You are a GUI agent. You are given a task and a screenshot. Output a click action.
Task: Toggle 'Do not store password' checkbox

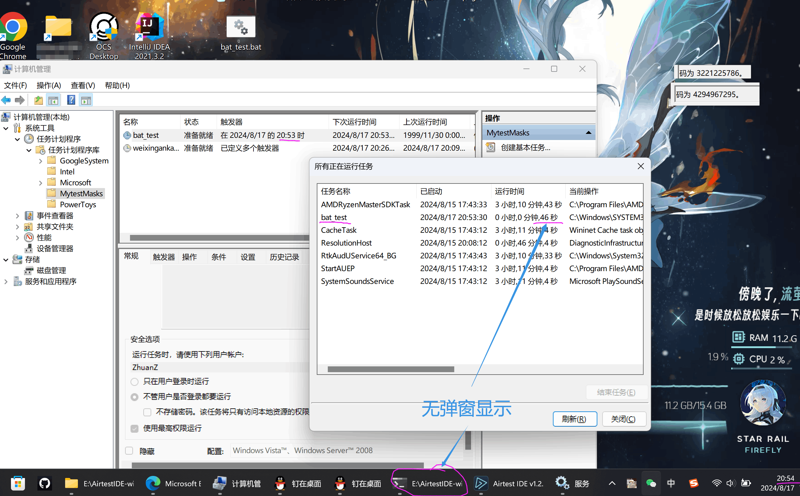(x=147, y=412)
